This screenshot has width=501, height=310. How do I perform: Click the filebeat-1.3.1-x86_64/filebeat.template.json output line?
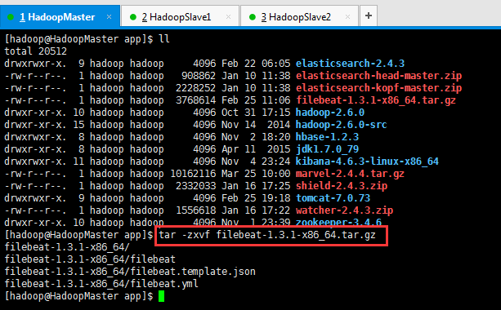click(x=130, y=272)
